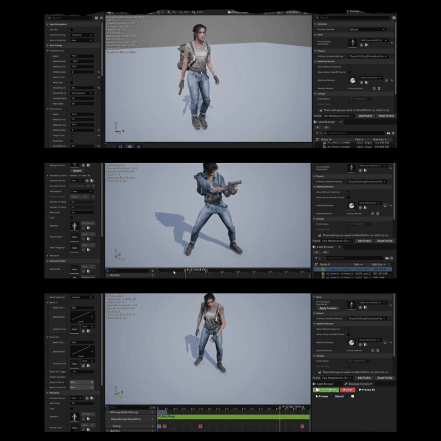Click the green animation segment track in Montage timeline

coord(233,417)
